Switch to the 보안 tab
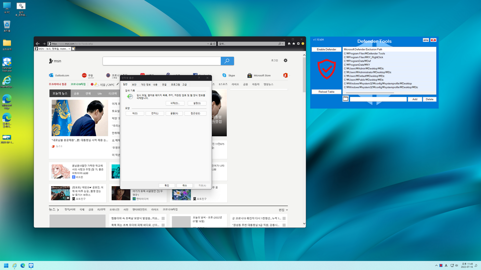Screen dimensions: 481x270 (134, 85)
